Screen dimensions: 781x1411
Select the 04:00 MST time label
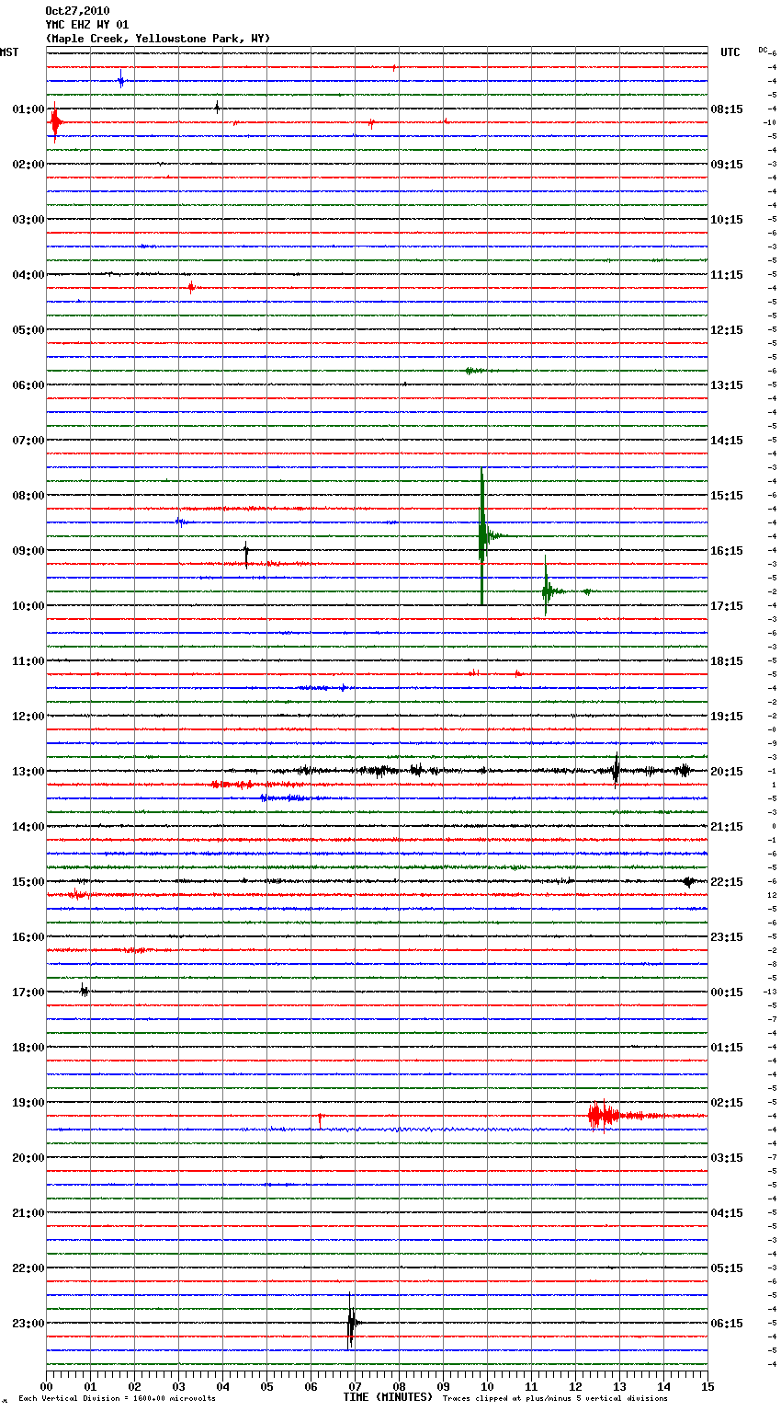click(28, 275)
